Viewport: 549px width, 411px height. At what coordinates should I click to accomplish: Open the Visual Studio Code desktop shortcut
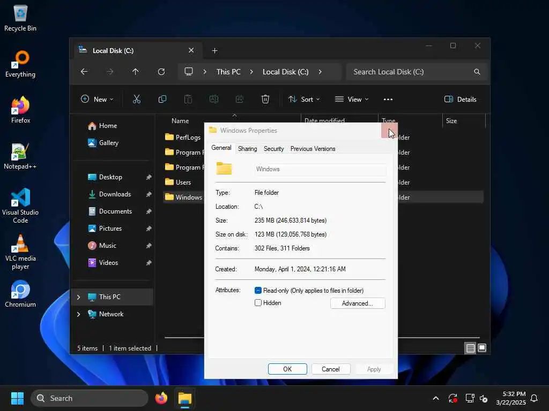pyautogui.click(x=20, y=205)
